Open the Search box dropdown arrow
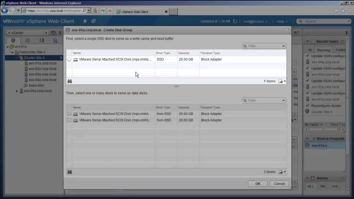354x199 pixels. (349, 21)
